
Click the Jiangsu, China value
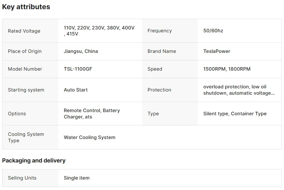click(81, 51)
